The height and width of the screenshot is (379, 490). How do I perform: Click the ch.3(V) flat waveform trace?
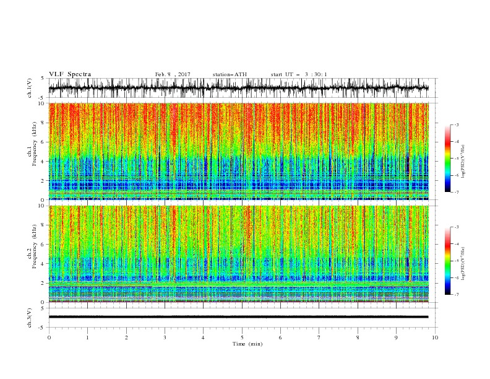238,317
